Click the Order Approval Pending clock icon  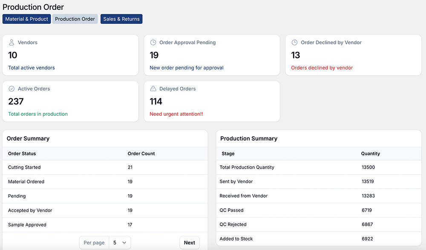[x=153, y=43]
